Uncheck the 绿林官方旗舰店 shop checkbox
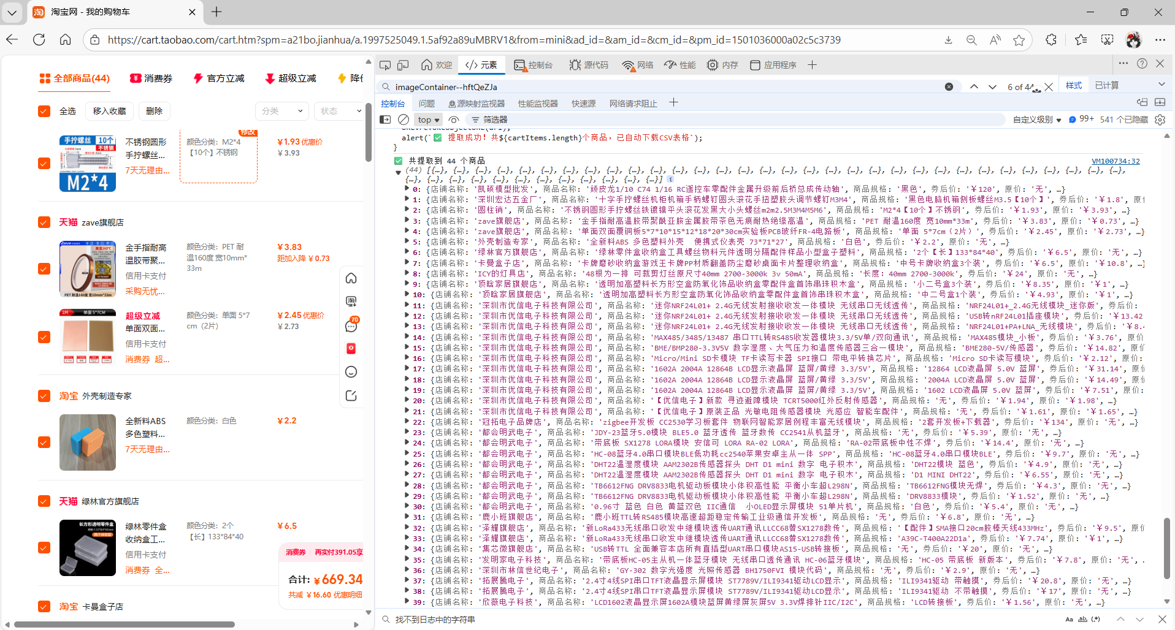 (44, 501)
